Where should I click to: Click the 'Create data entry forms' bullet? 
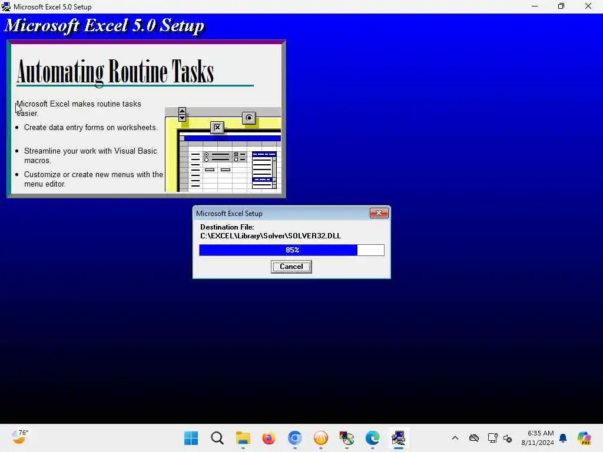click(90, 128)
